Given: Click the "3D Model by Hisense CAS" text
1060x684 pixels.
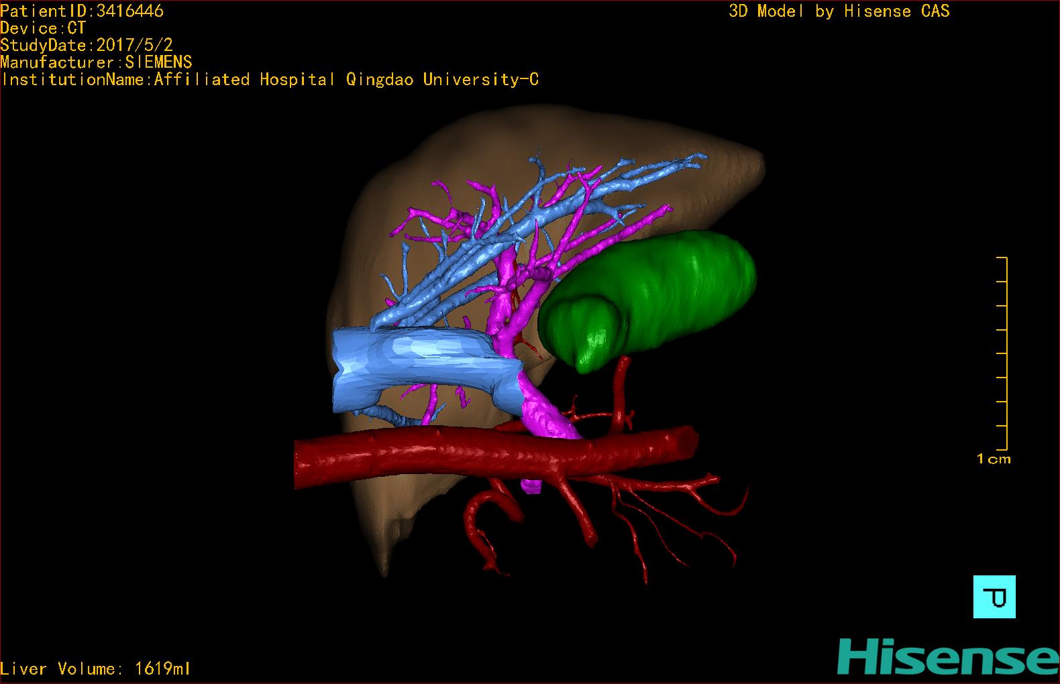Looking at the screenshot, I should [839, 11].
